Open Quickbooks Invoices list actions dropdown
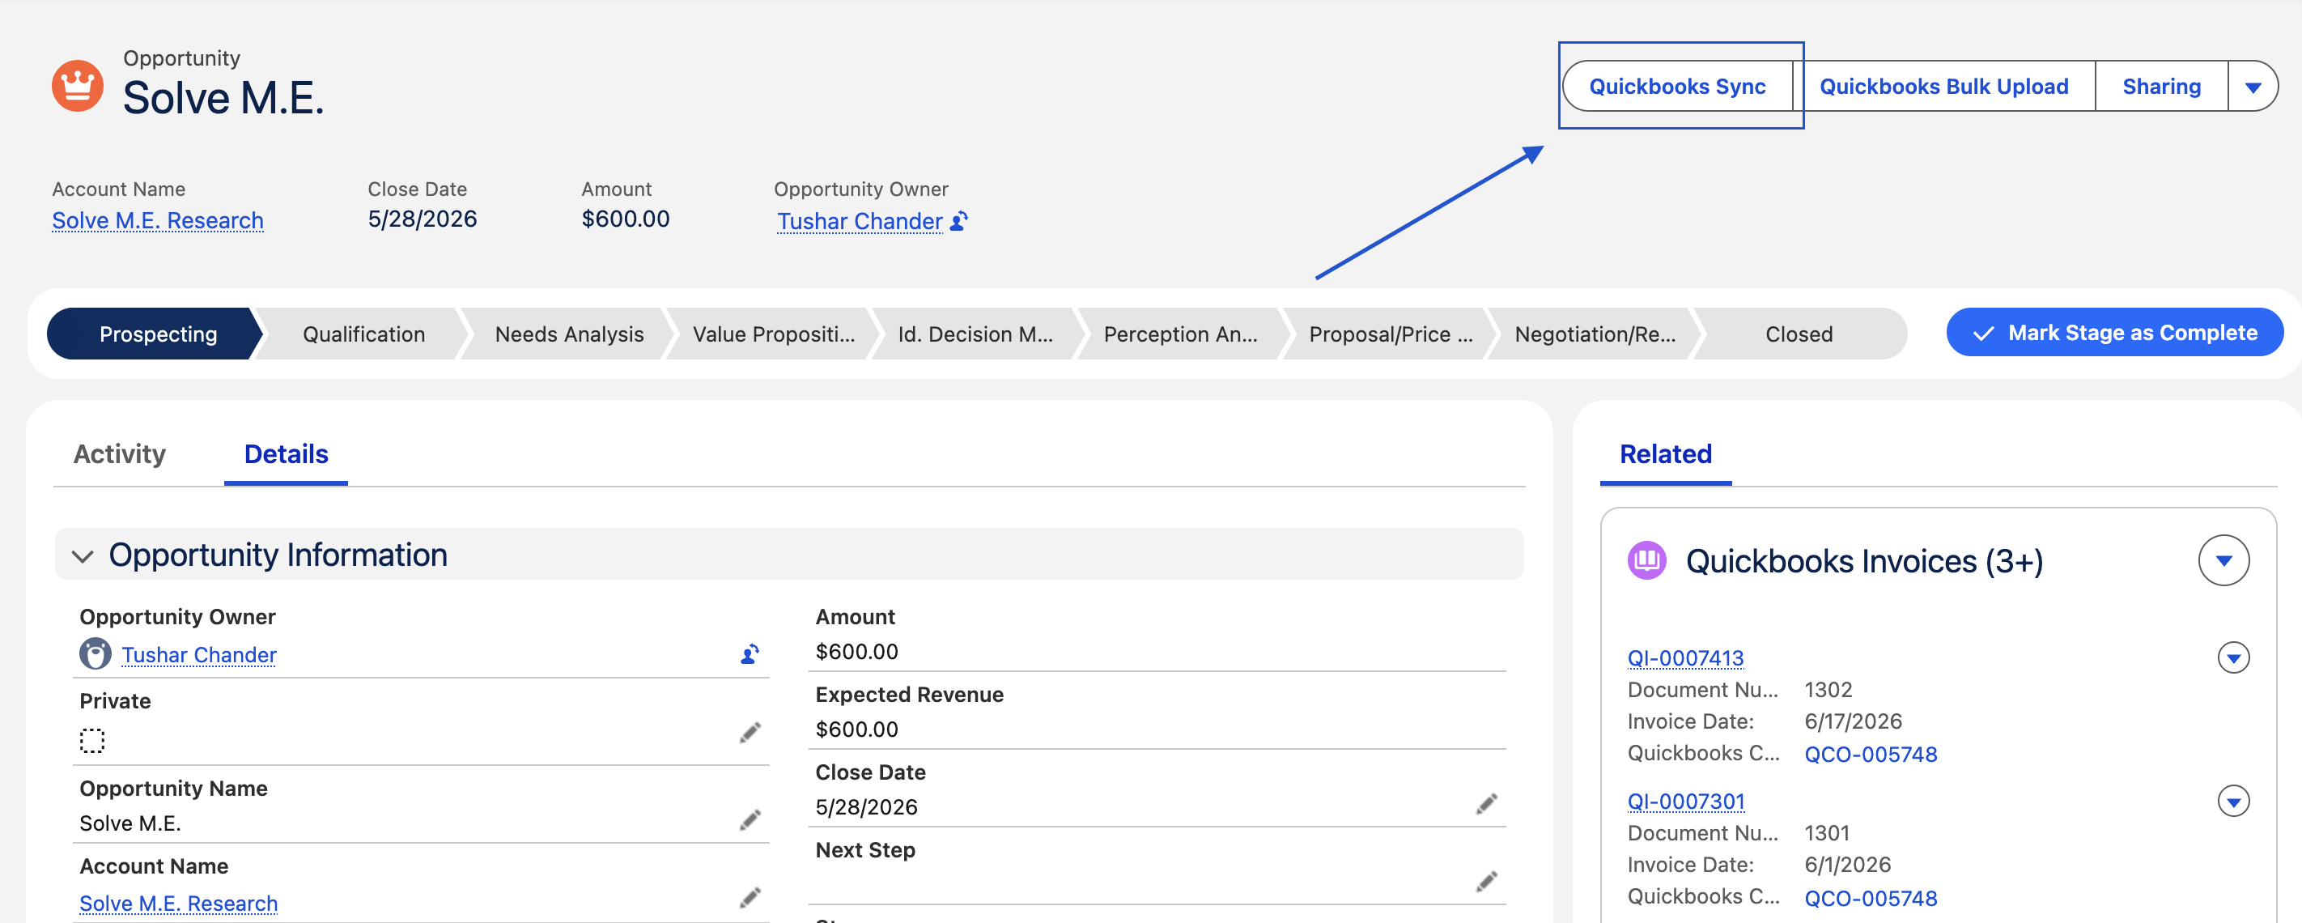The image size is (2302, 923). point(2223,560)
